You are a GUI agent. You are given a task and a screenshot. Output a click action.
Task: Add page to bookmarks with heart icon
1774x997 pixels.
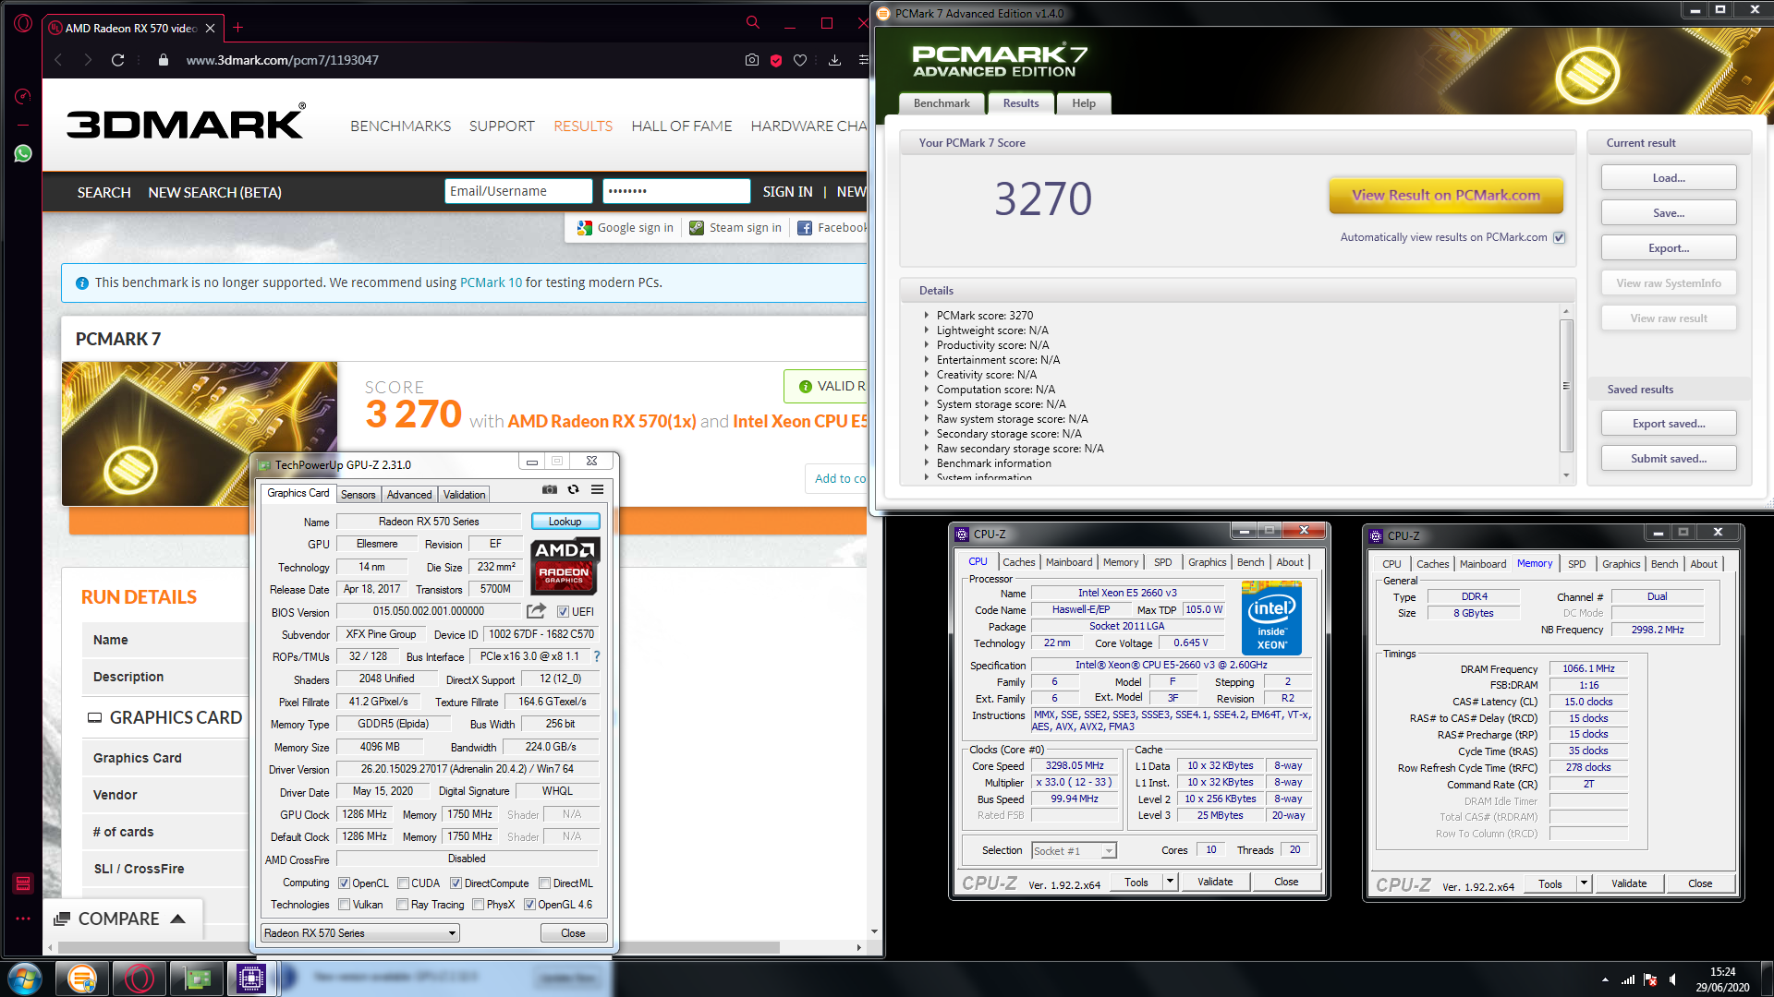[800, 60]
